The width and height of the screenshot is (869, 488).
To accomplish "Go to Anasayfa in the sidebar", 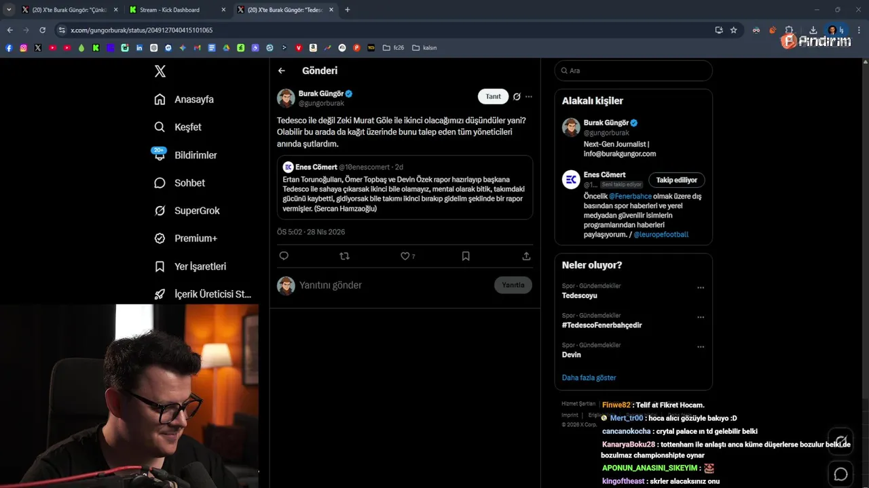I will tap(184, 99).
